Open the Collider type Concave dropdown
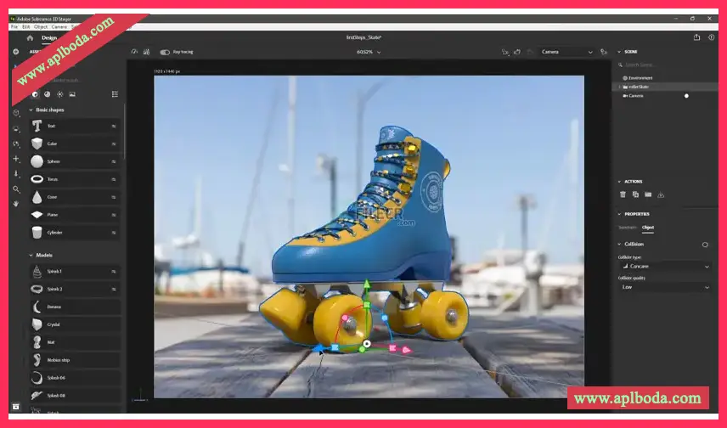The height and width of the screenshot is (428, 727). click(x=663, y=267)
